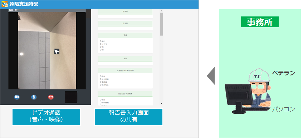Click the second empty field below the first
Image resolution: width=308 pixels, height=138 pixels.
click(125, 28)
